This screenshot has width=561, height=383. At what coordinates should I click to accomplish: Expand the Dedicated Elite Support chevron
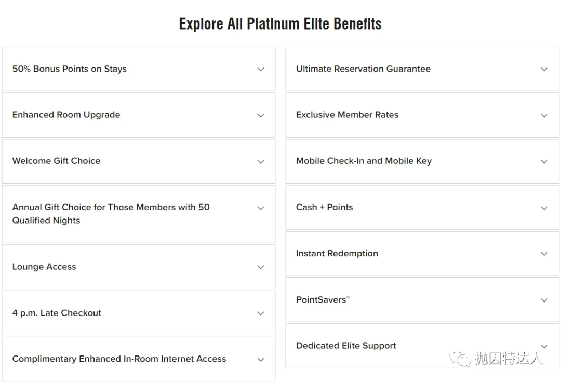[x=544, y=346]
